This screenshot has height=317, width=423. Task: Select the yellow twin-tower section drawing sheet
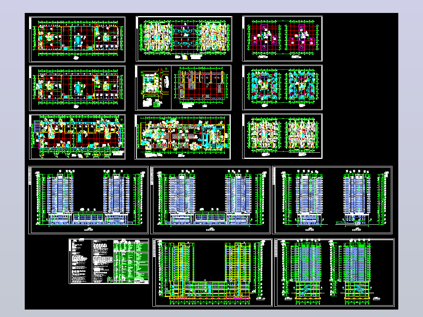point(213,273)
